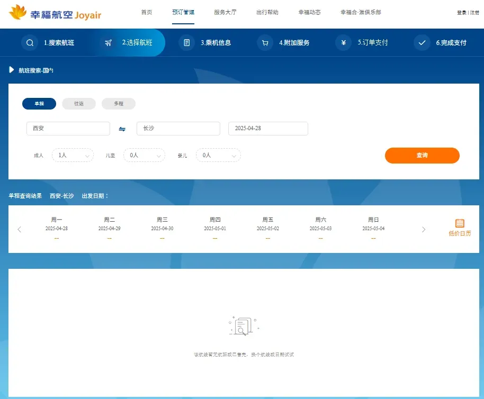The image size is (484, 399).
Task: Click the 成人 label
Action: (x=39, y=156)
